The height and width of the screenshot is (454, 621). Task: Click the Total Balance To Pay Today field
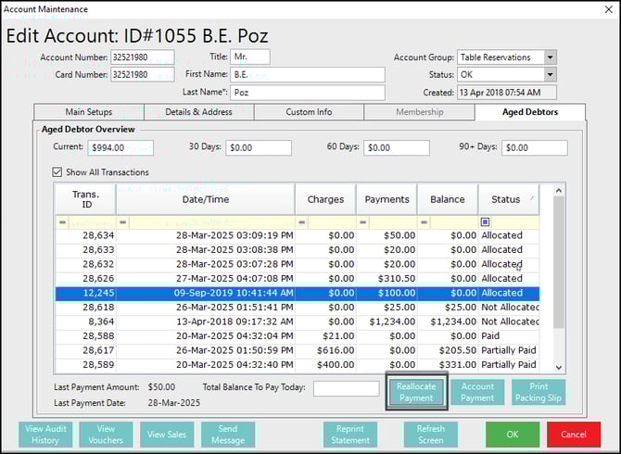[x=346, y=388]
